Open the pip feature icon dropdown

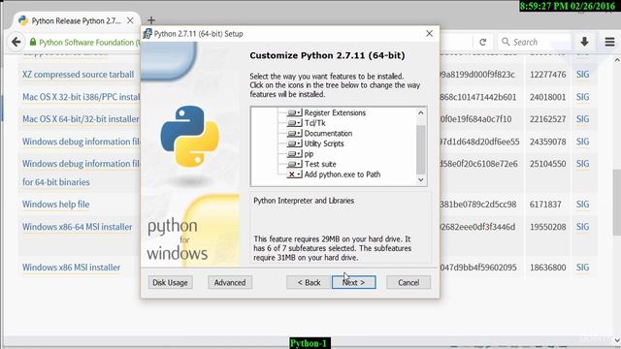tap(295, 154)
